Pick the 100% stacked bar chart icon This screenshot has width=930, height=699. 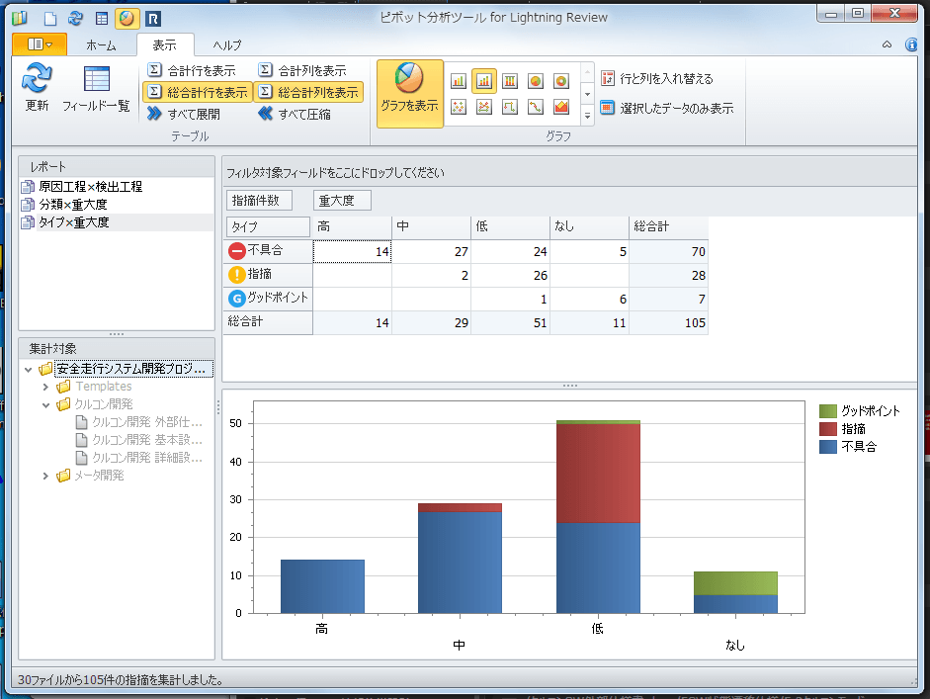(x=510, y=81)
